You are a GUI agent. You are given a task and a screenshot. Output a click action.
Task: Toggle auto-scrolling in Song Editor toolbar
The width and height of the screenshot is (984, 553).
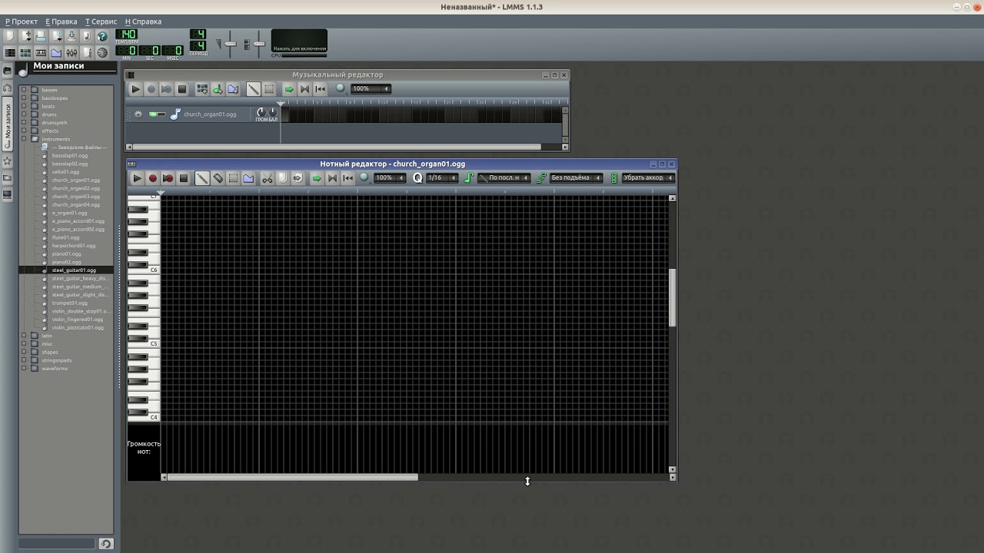tap(289, 89)
